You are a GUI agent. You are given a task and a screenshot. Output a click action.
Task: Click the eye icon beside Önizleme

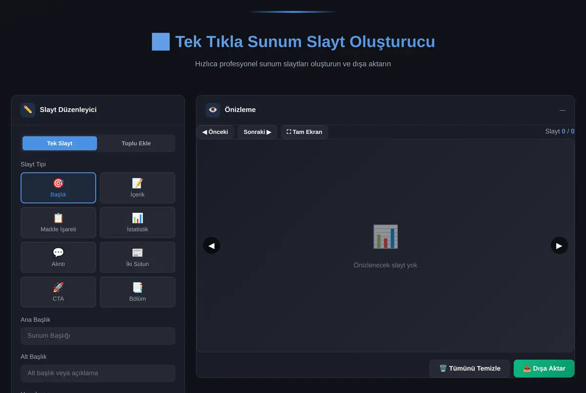click(213, 110)
